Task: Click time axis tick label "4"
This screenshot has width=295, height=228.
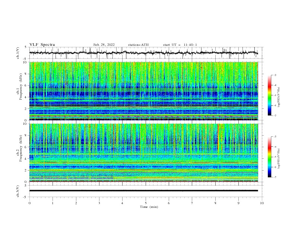Action: coord(122,203)
